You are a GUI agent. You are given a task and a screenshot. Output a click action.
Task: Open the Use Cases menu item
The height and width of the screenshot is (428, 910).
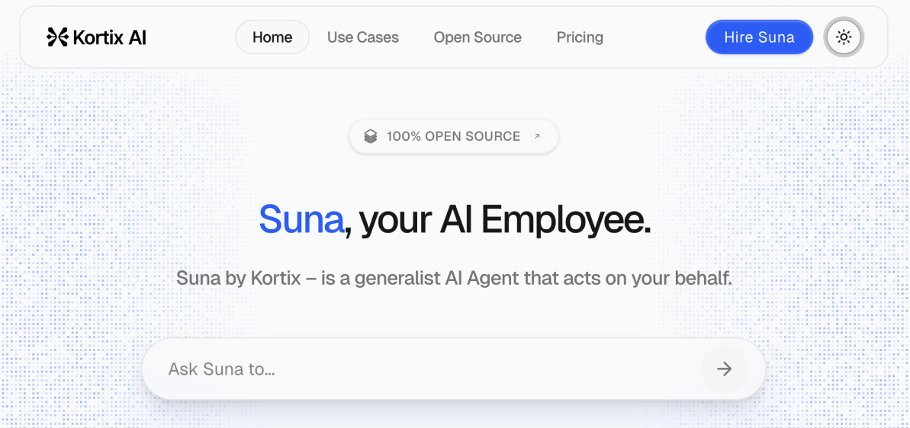pos(363,37)
